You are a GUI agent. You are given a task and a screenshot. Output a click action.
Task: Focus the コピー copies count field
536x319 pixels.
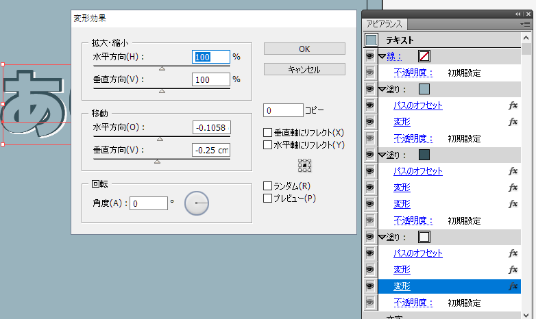(283, 110)
